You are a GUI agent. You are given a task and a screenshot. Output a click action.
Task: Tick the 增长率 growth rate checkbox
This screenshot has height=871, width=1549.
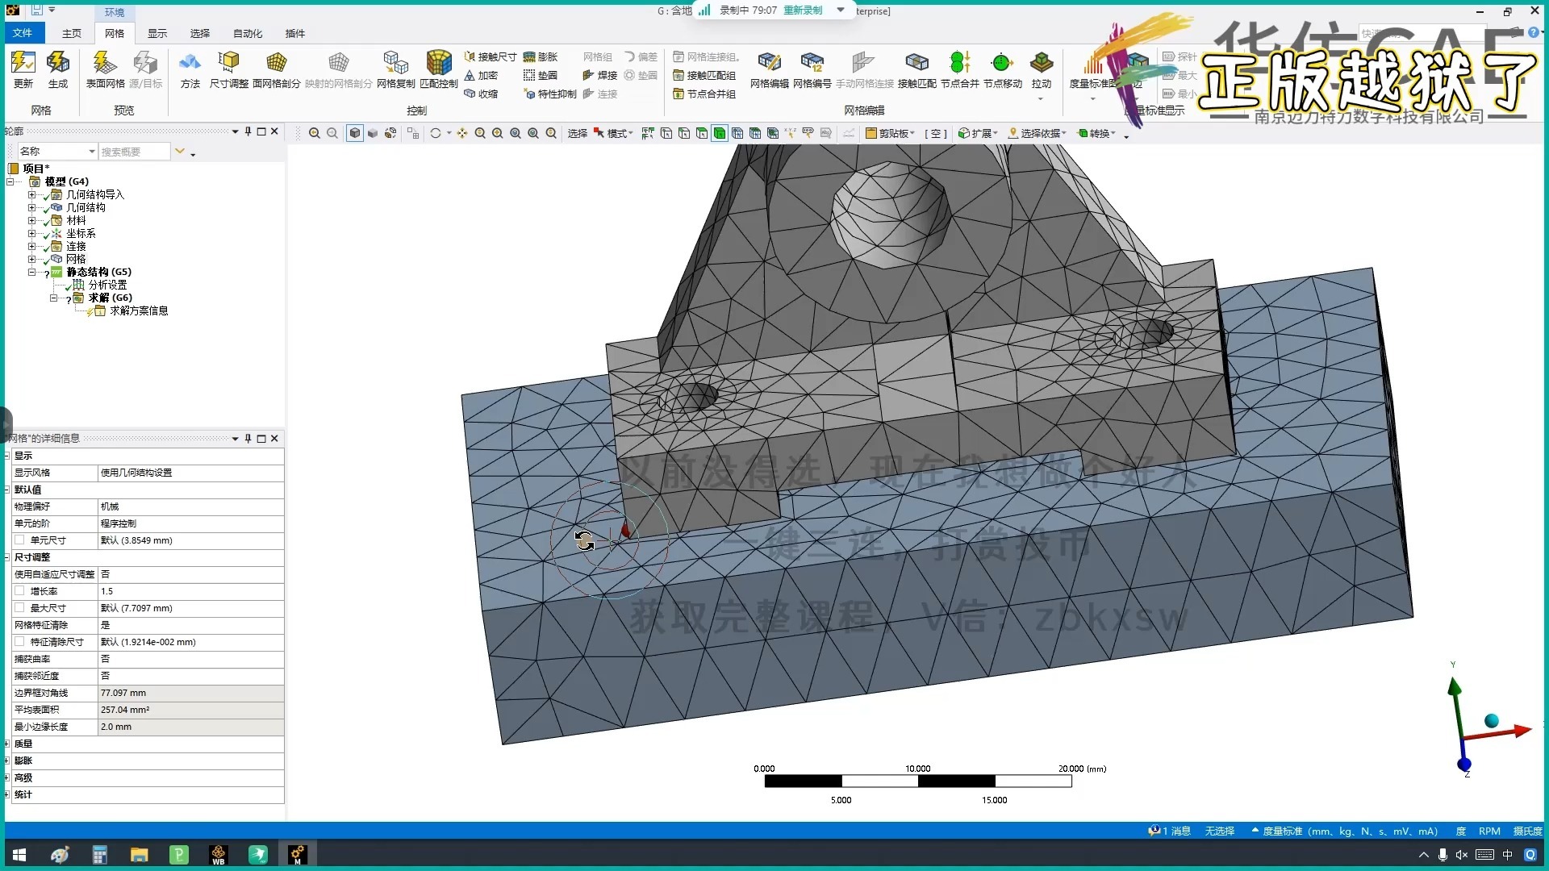click(19, 591)
